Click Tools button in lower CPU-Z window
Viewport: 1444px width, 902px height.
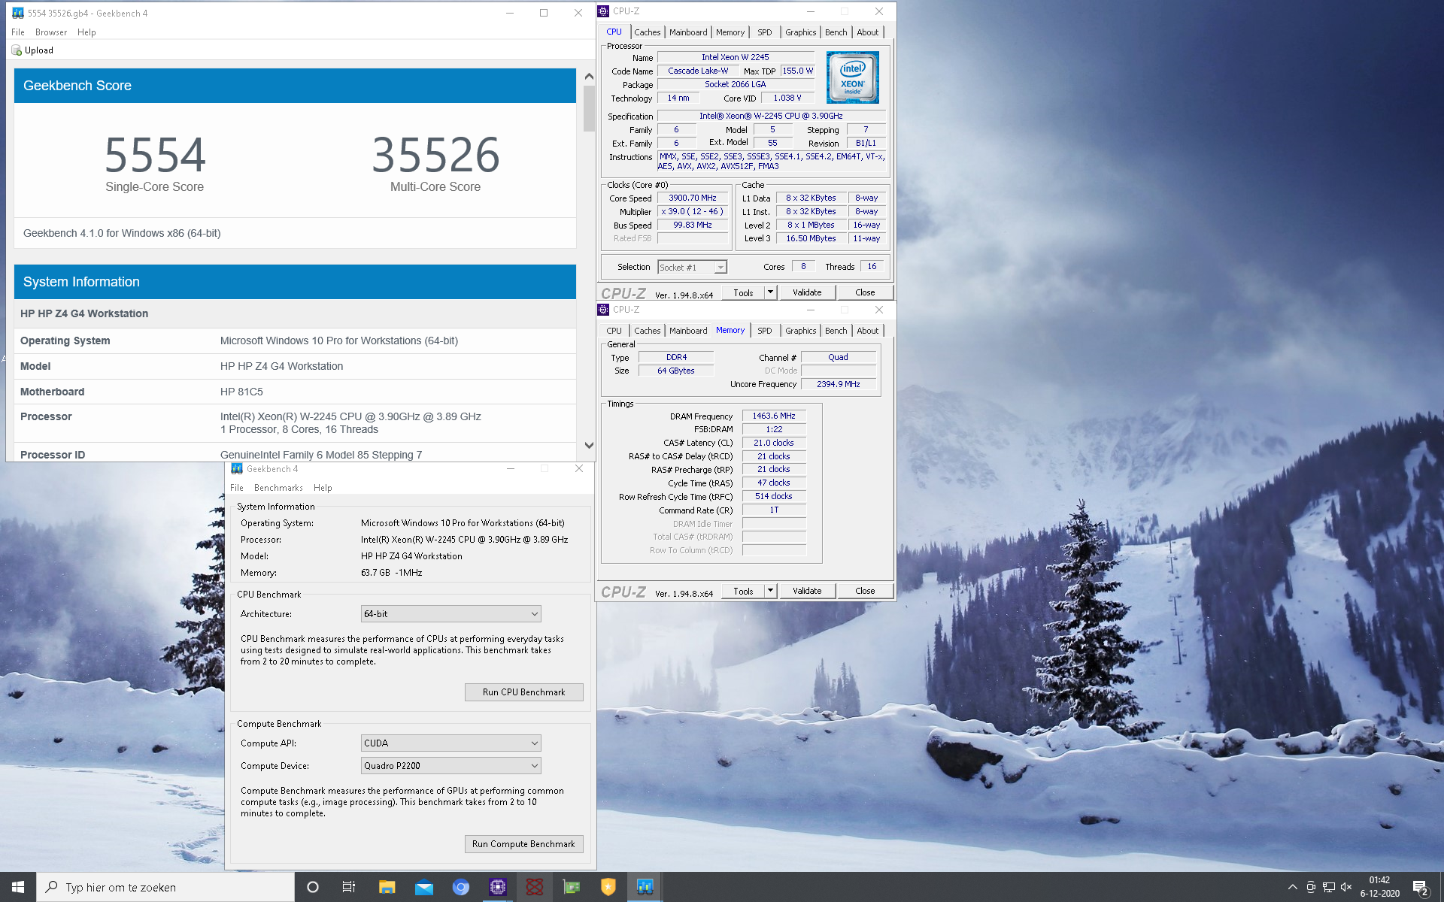(743, 591)
